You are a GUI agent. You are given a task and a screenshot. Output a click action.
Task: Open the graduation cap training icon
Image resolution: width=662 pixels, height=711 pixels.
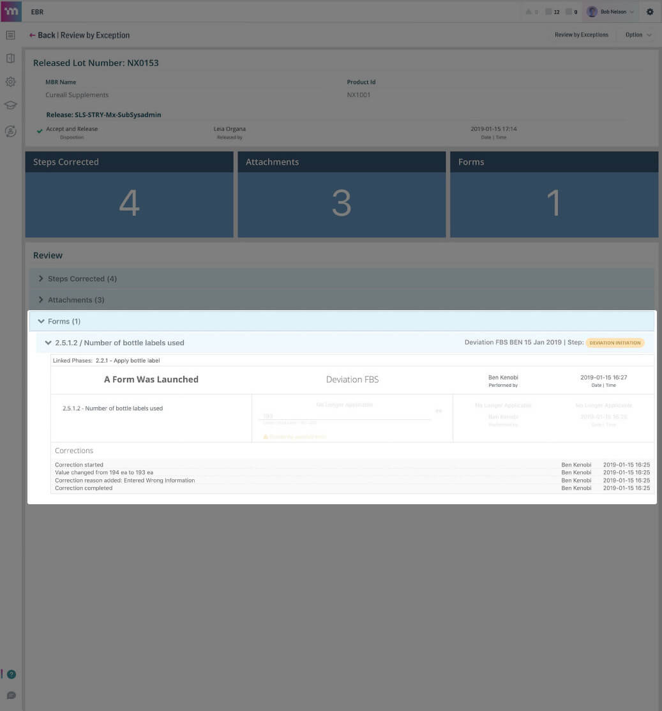(10, 105)
